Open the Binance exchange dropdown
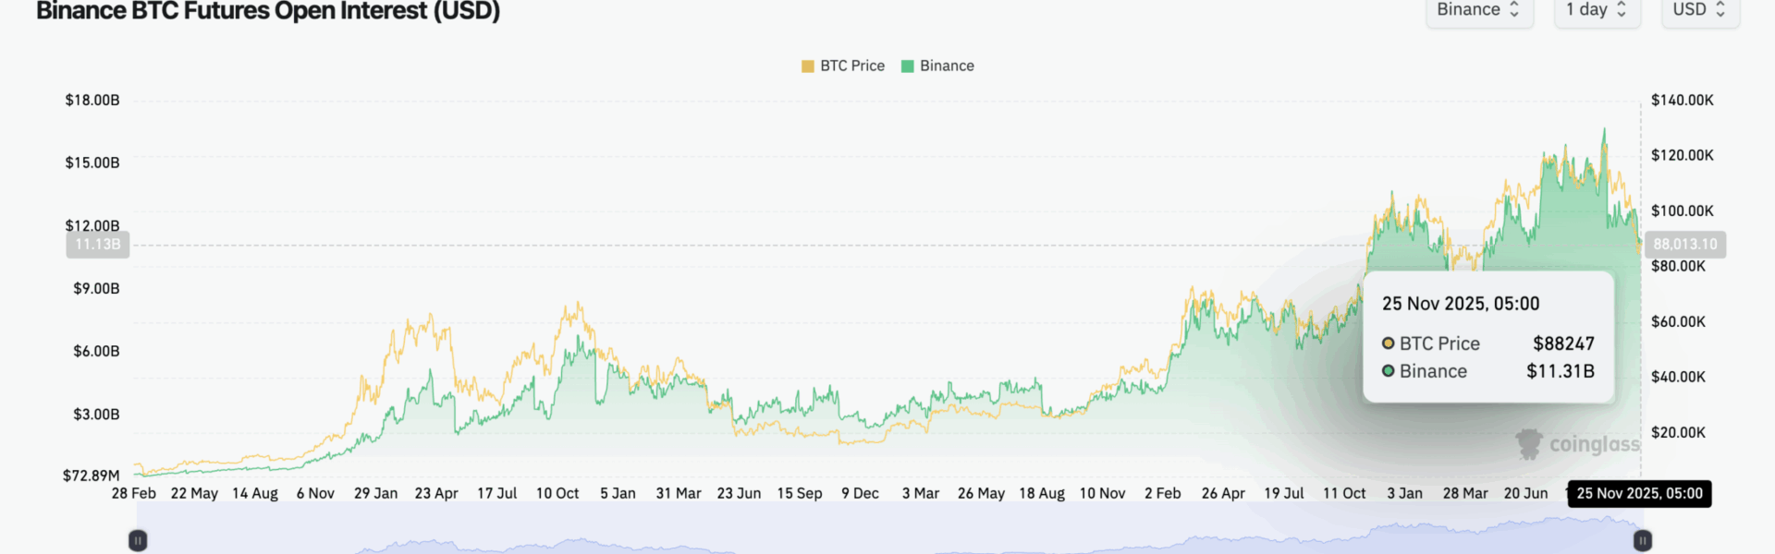Image resolution: width=1775 pixels, height=554 pixels. pos(1478,10)
